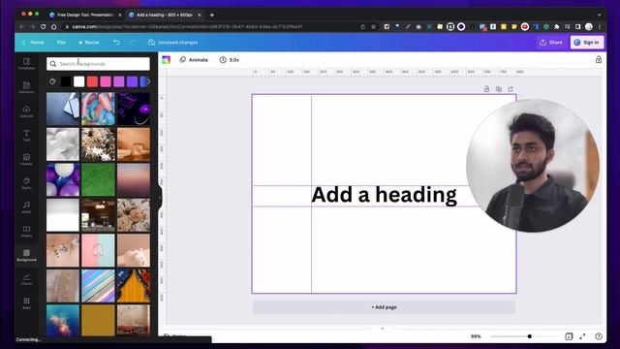
Task: Open the 5.0s duration button
Action: (230, 60)
